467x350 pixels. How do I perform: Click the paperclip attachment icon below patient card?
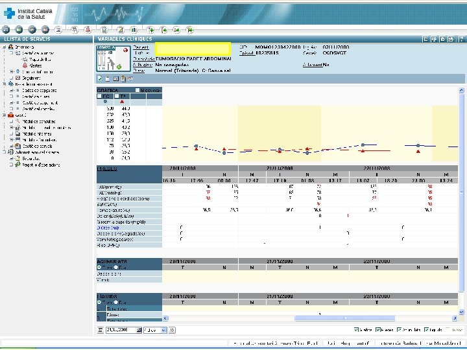pos(123,78)
